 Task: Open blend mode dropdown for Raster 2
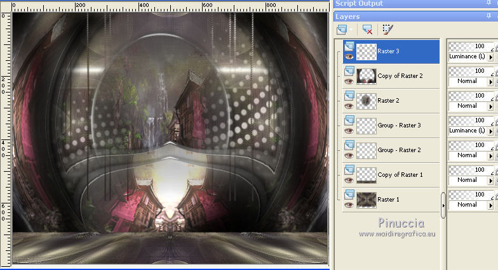pyautogui.click(x=490, y=106)
